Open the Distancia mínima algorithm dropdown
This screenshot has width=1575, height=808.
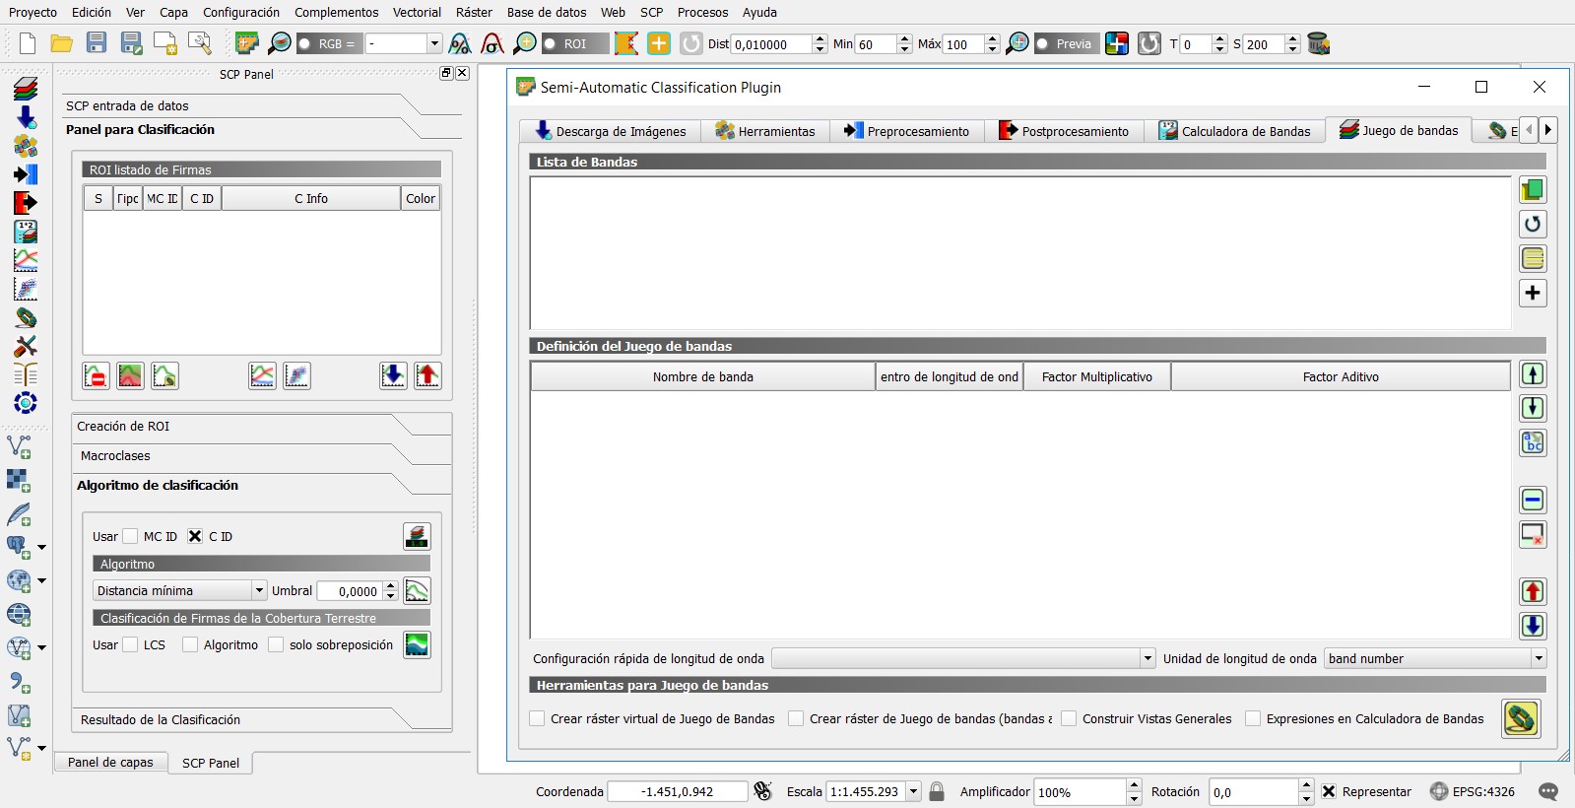tap(180, 590)
